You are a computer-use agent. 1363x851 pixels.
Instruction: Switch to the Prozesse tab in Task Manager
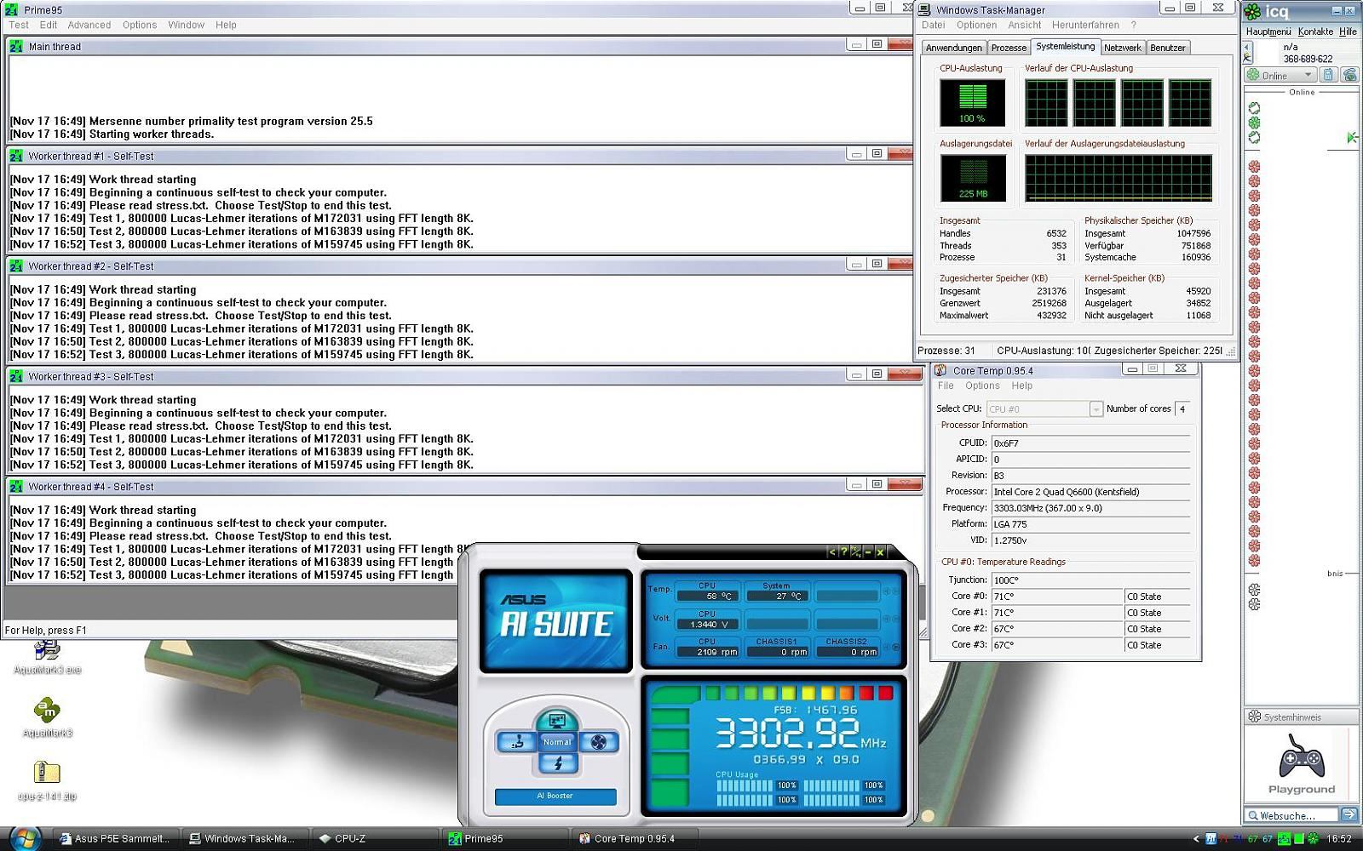[x=1009, y=48]
